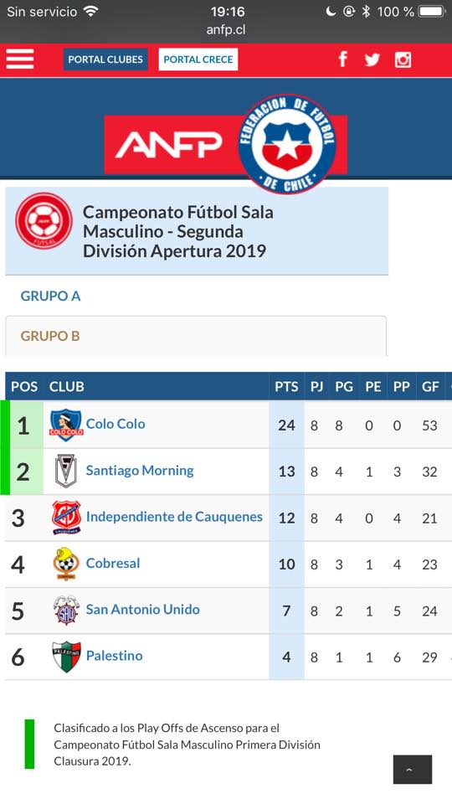Image resolution: width=452 pixels, height=804 pixels.
Task: Tap the Cobresal club crest
Action: click(66, 564)
